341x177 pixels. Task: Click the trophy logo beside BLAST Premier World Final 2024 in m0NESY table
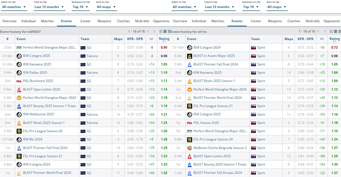[x=19, y=173]
